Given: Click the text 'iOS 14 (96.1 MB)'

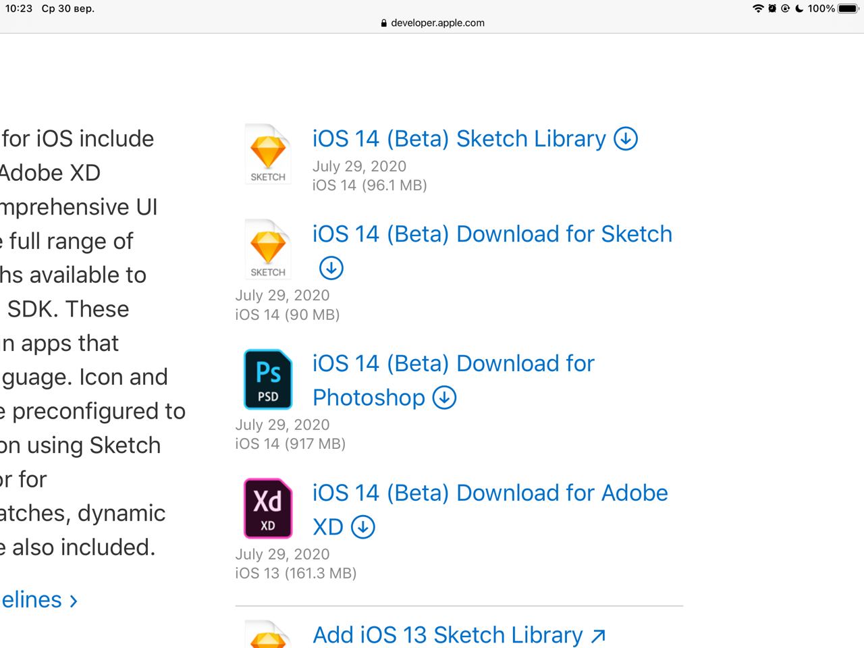Looking at the screenshot, I should pyautogui.click(x=370, y=186).
